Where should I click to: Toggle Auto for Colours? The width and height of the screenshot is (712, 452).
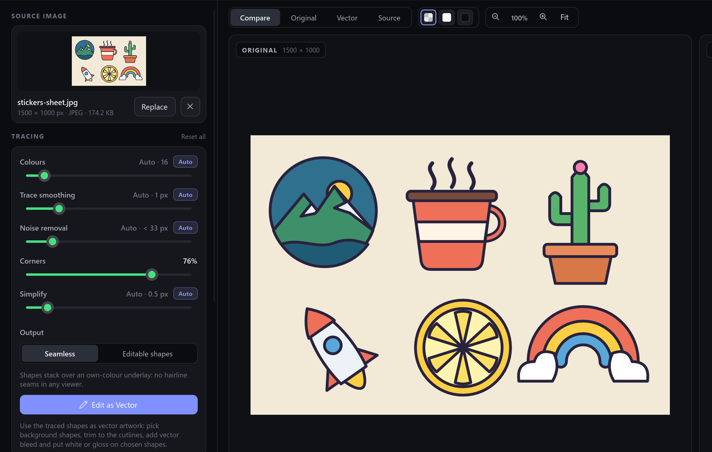point(185,162)
